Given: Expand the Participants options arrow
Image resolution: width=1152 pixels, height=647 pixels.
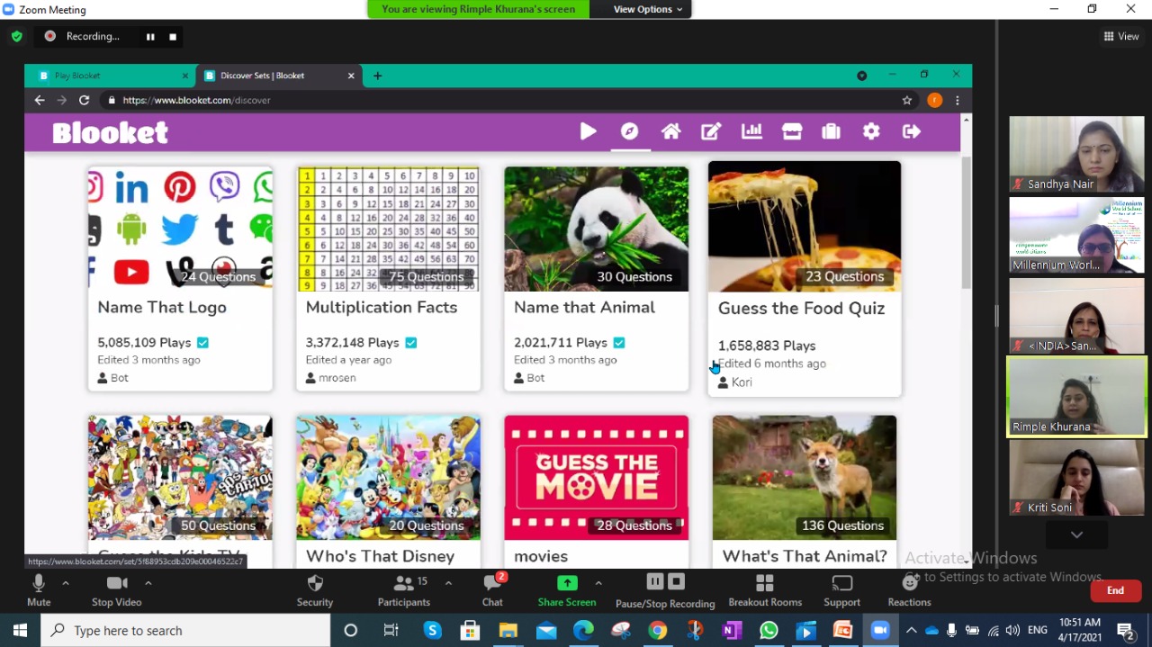Looking at the screenshot, I should 448,583.
